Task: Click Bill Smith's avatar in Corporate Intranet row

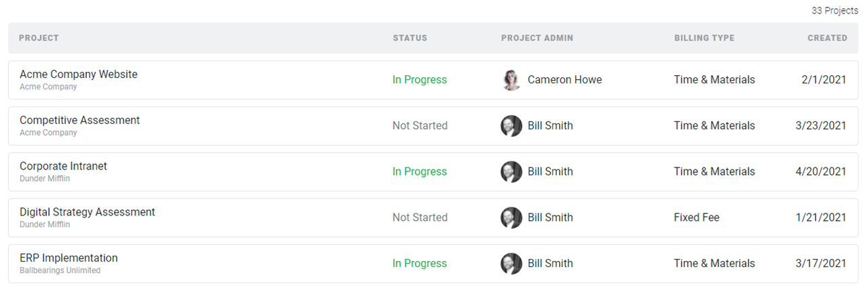Action: 511,172
